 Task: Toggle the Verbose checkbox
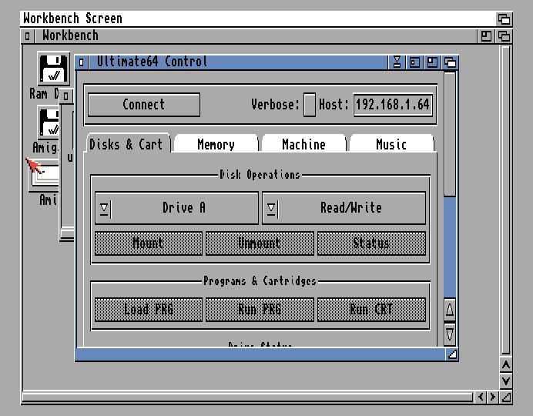tap(310, 105)
